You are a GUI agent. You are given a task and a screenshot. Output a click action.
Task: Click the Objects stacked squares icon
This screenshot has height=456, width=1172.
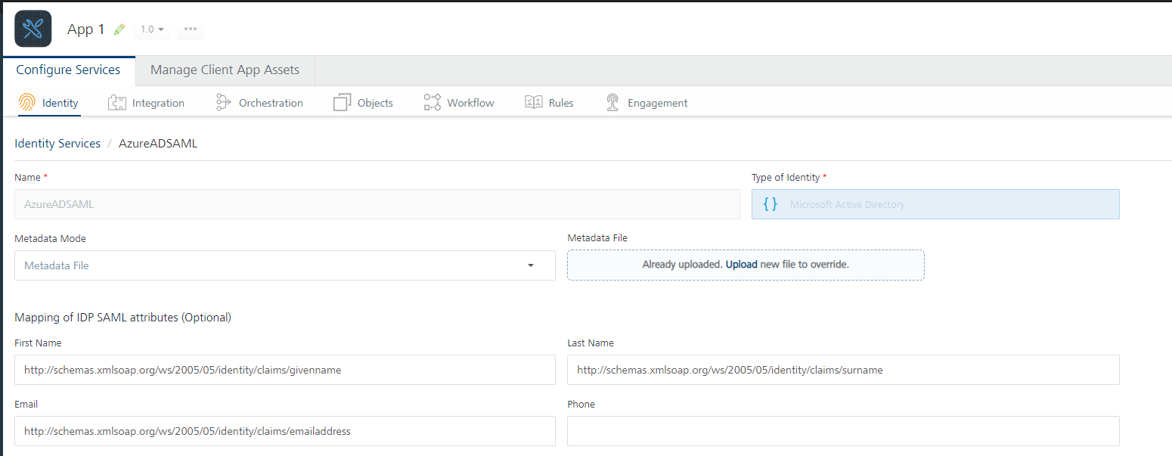click(343, 103)
